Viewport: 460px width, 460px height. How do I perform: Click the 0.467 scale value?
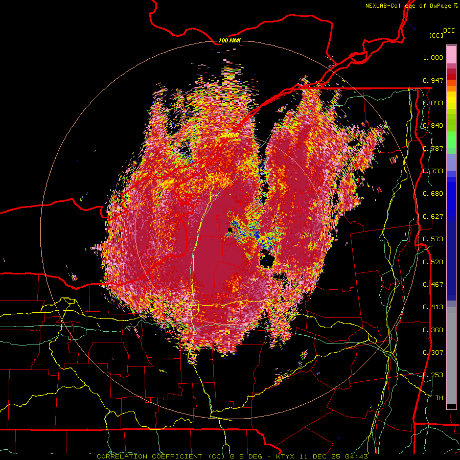[433, 285]
